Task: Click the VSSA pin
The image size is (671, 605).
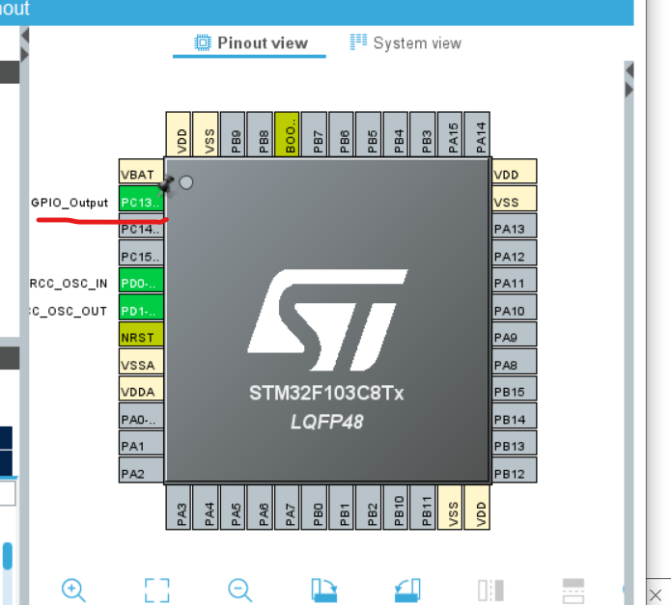Action: coord(141,362)
